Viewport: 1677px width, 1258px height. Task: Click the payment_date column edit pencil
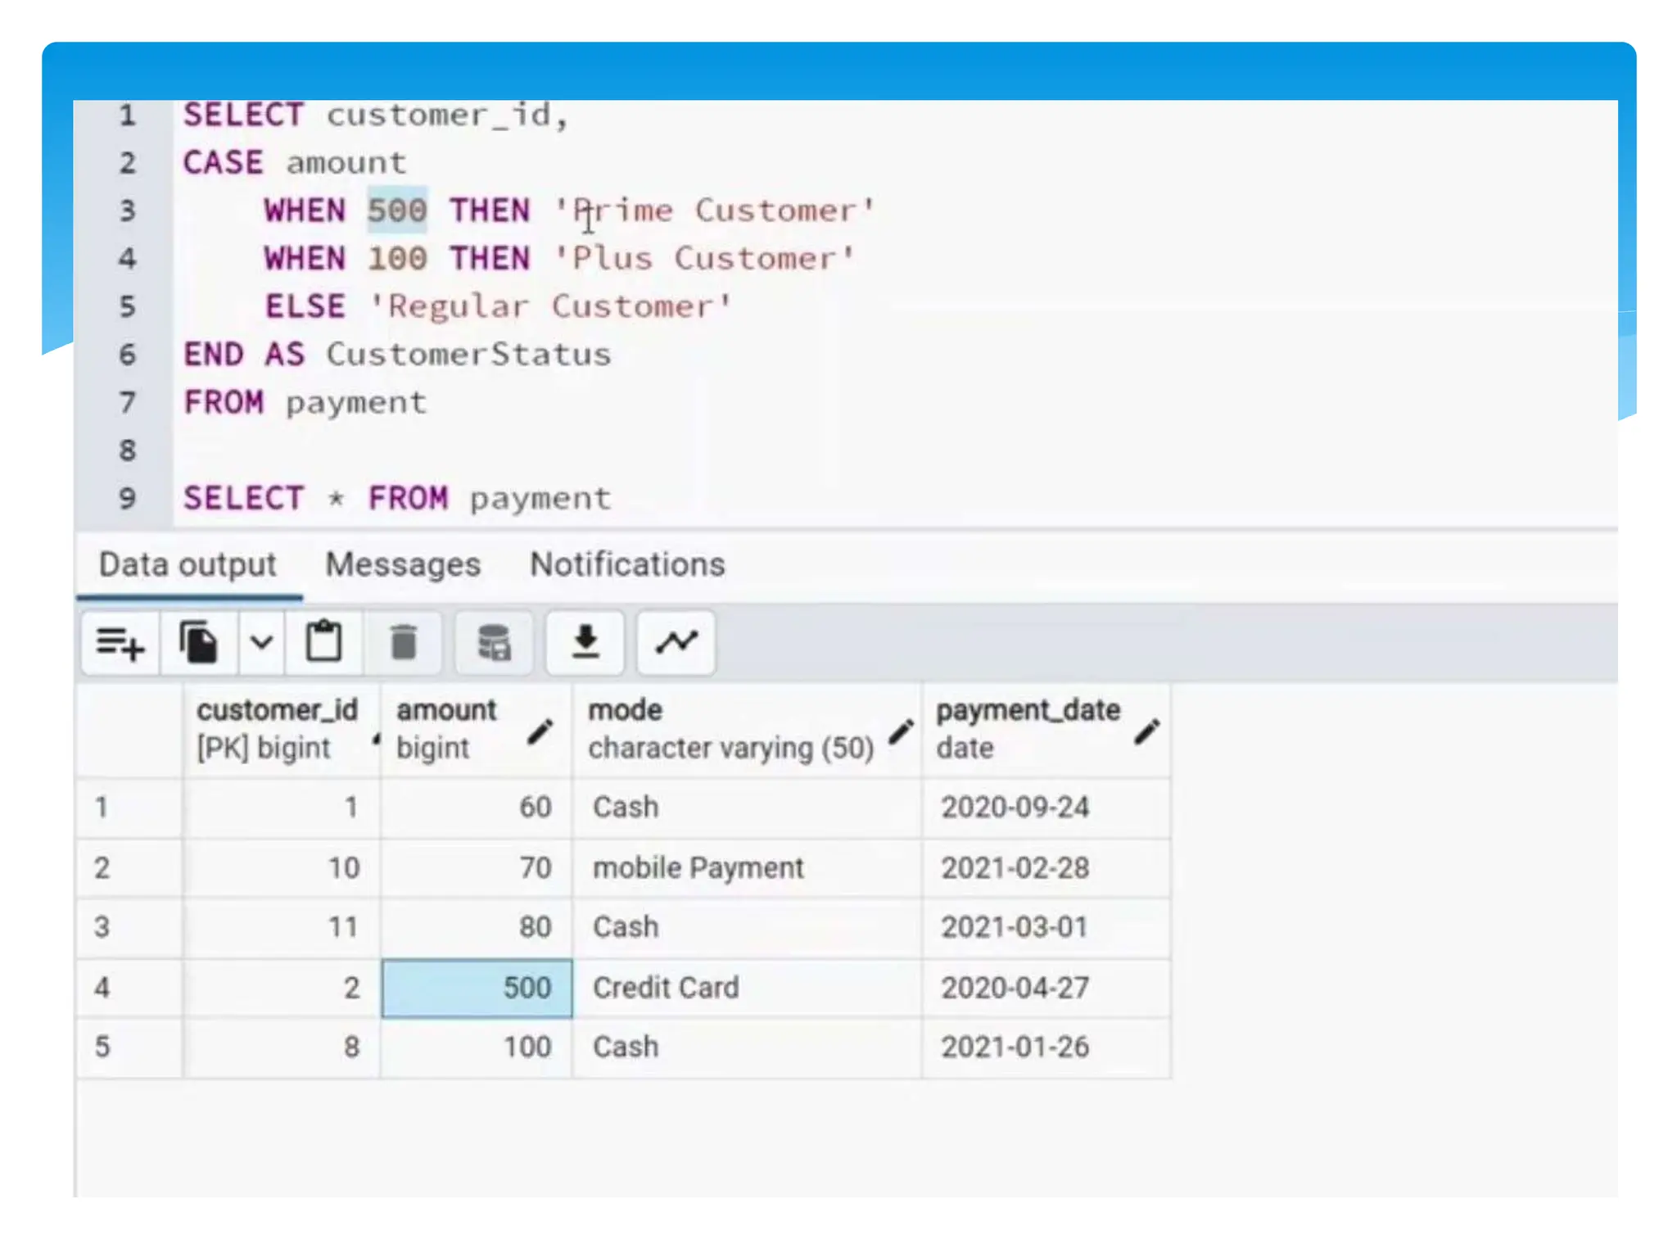point(1146,731)
